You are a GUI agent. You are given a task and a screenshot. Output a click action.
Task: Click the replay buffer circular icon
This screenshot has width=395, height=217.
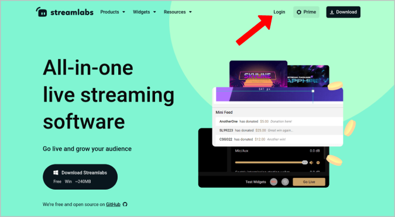tap(285, 182)
